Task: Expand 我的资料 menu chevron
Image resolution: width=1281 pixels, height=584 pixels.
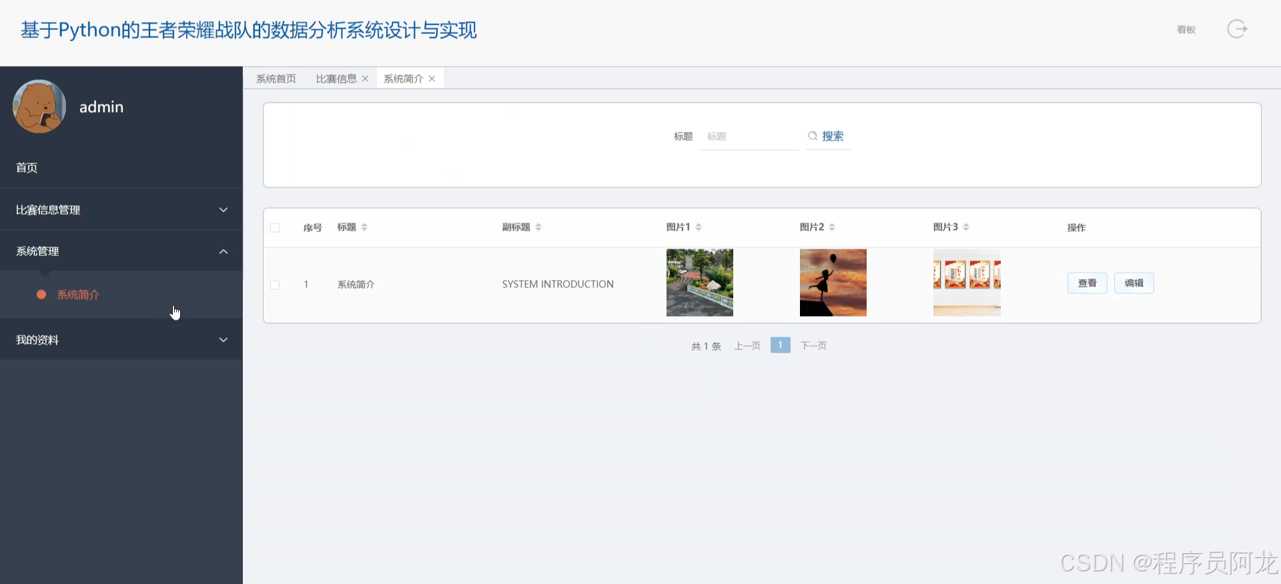Action: click(x=224, y=340)
